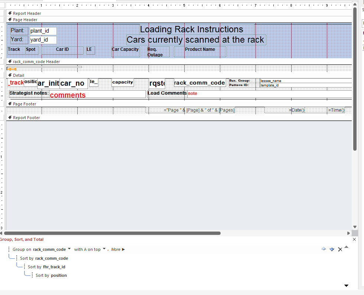This screenshot has width=364, height=295.
Task: Click the horizontal ruler at the 5 inch mark
Action: pos(184,5)
